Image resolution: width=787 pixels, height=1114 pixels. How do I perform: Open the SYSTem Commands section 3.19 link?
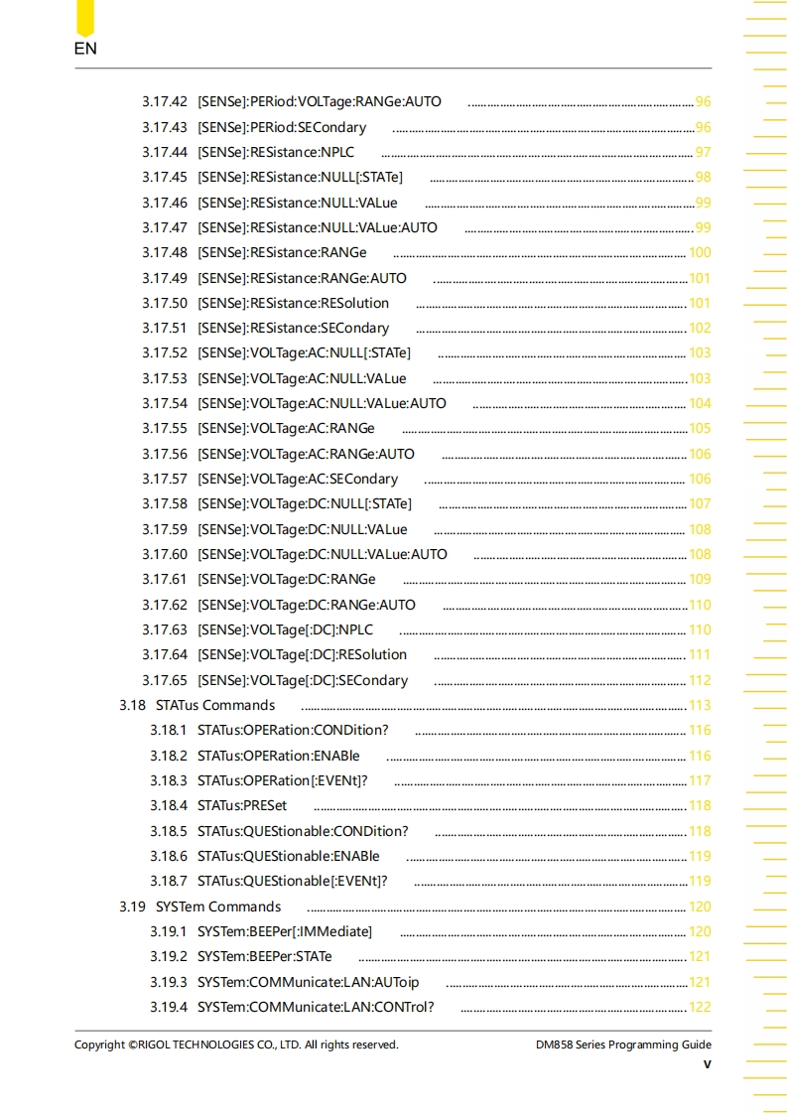pos(217,906)
